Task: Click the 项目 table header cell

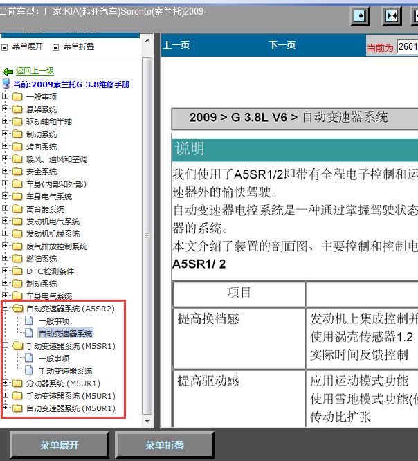Action: click(x=239, y=293)
